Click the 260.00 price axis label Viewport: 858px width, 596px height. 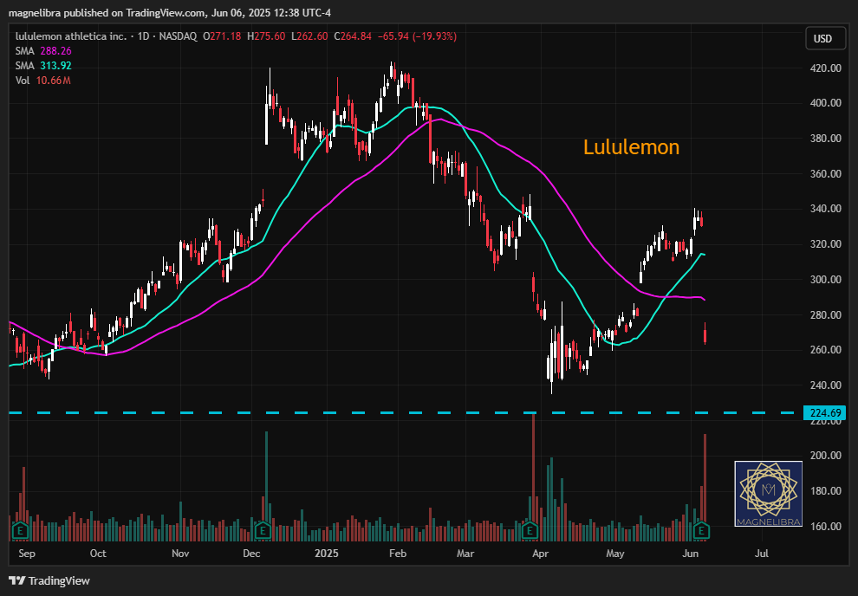tap(826, 349)
